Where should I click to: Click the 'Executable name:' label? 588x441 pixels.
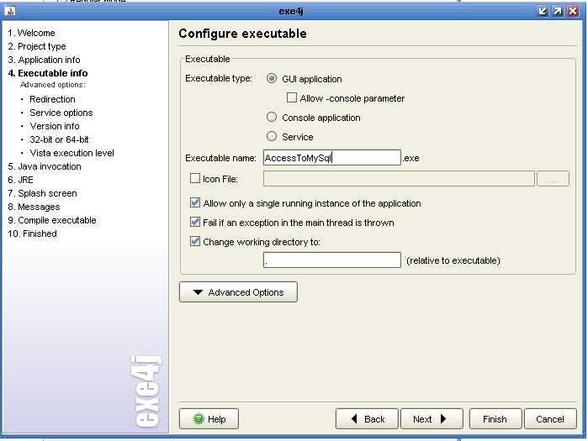(x=220, y=158)
